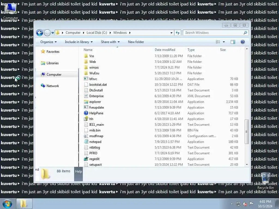Viewport: 279px width, 209px height.
Task: Click the file list vertical scrollbar thumb
Action: [247, 132]
